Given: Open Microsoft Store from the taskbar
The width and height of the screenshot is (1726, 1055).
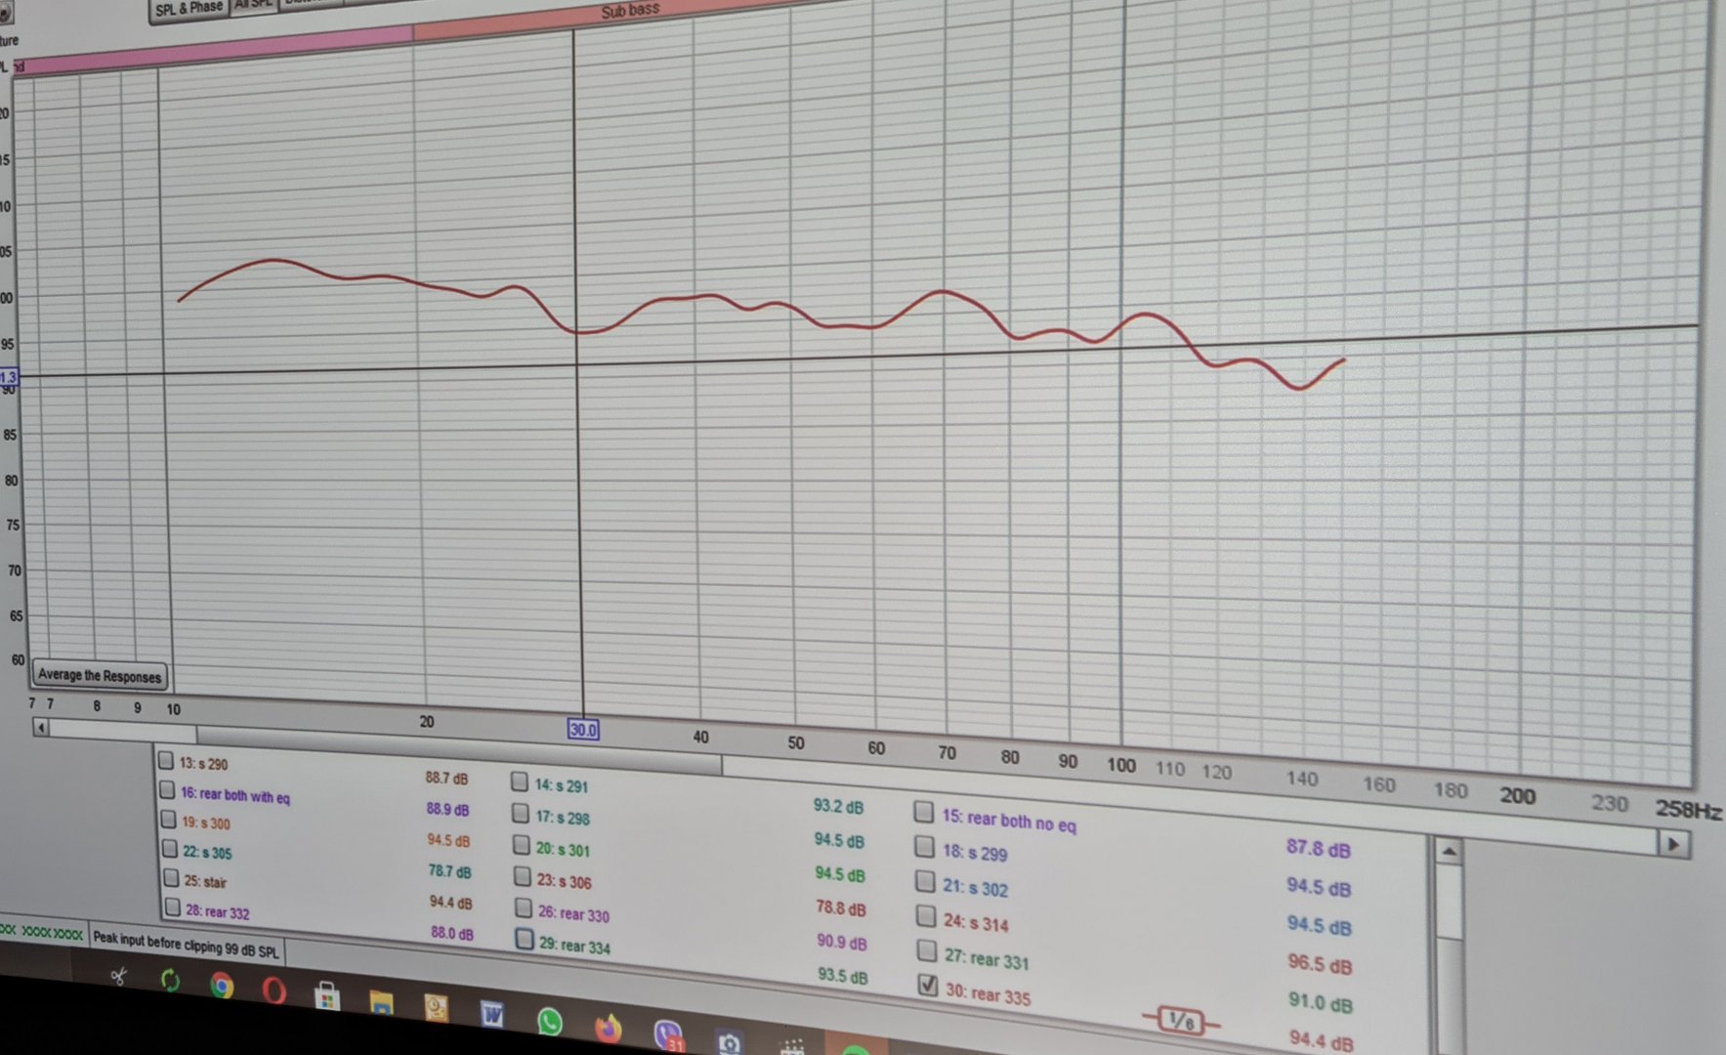Looking at the screenshot, I should [327, 996].
